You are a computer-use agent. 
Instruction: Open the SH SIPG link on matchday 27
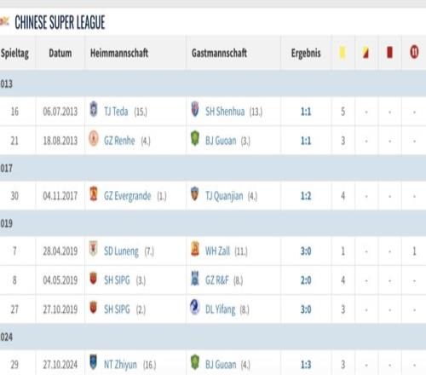coord(117,309)
